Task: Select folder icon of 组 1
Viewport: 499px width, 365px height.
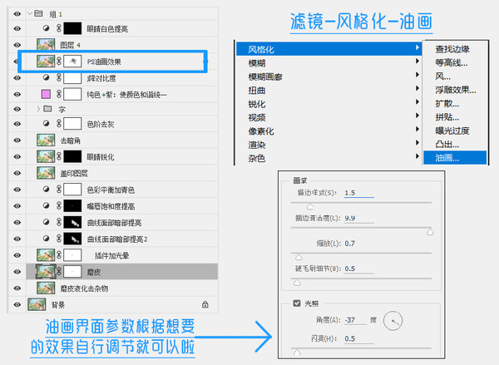Action: coord(38,13)
